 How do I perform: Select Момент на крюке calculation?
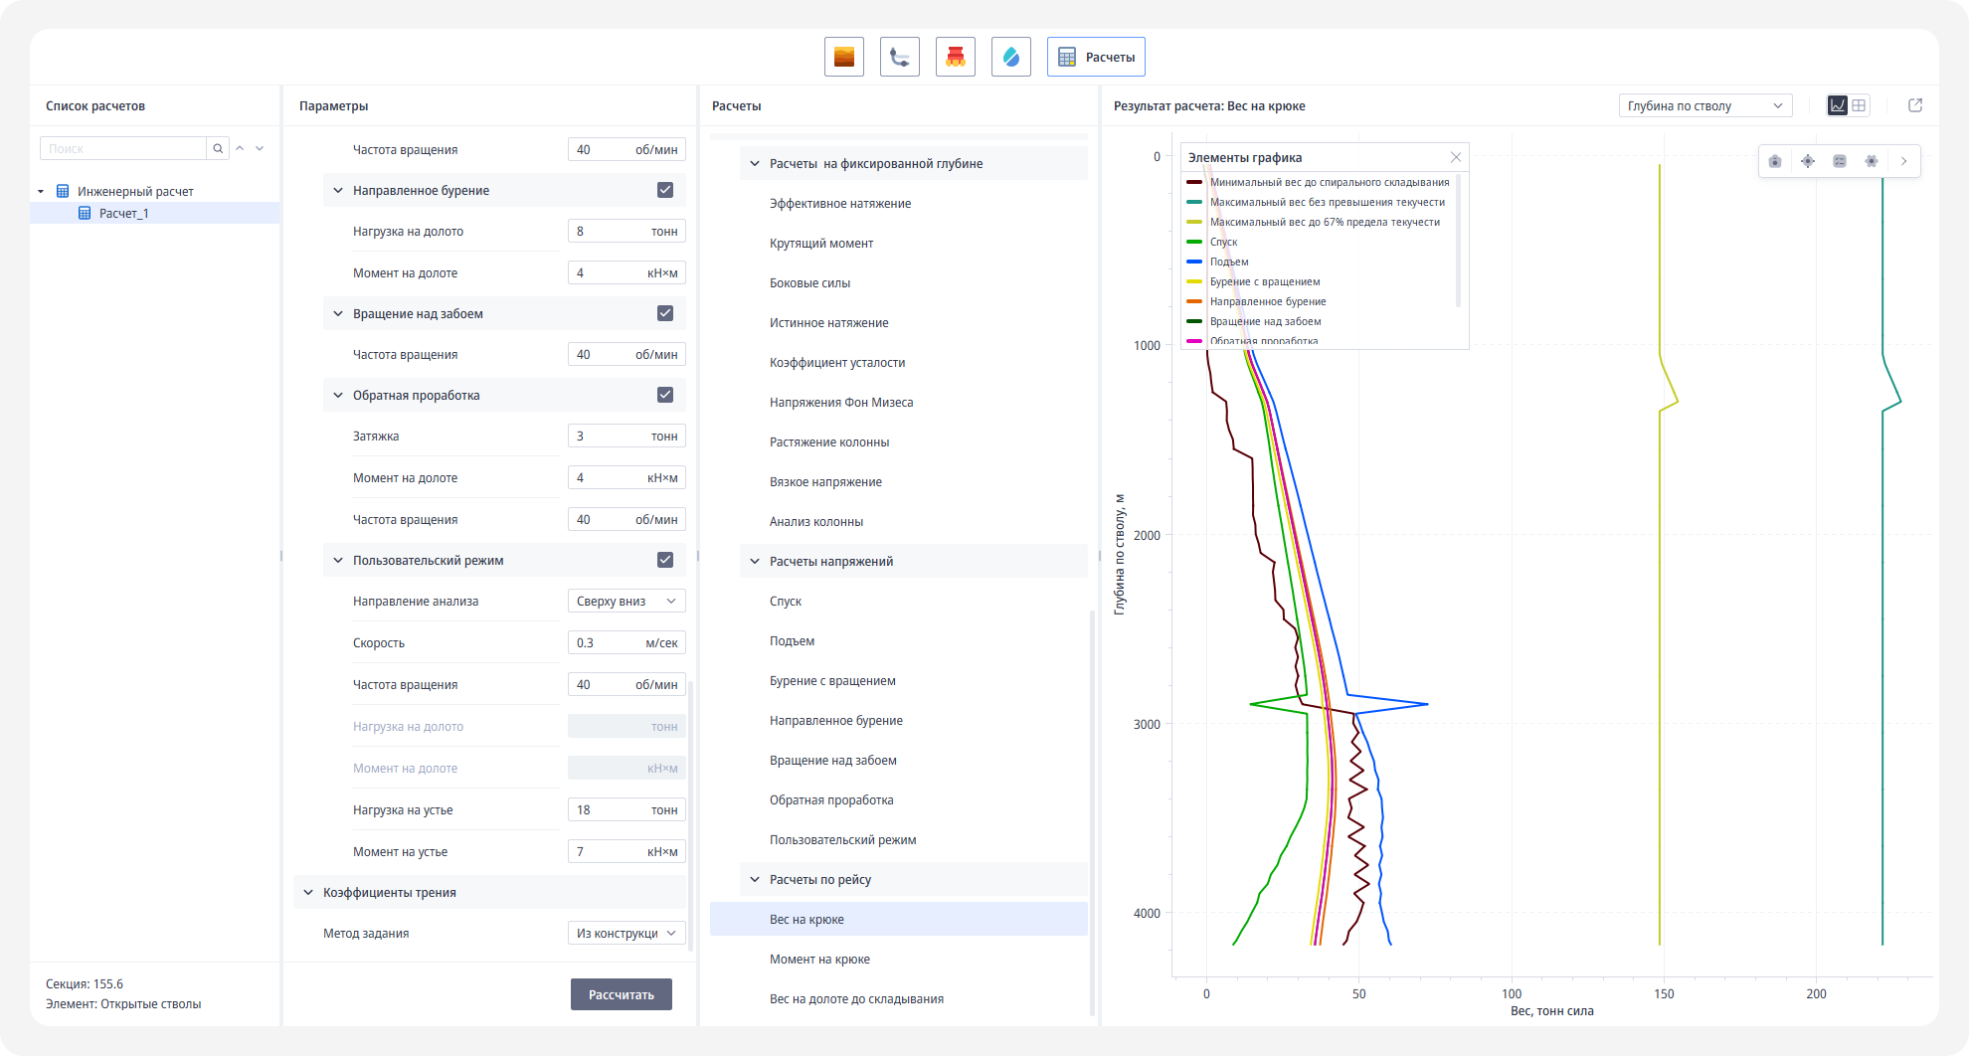(x=819, y=959)
